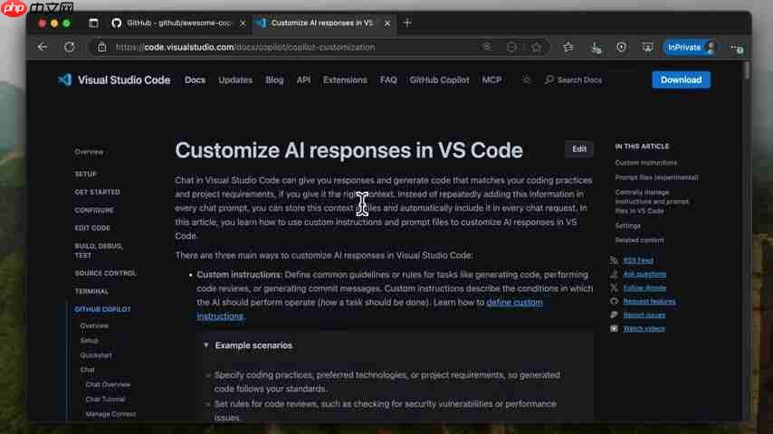The image size is (773, 434).
Task: Click the RSS feed icon
Action: 614,260
